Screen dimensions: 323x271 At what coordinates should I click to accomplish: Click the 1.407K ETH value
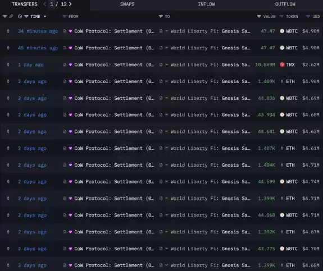pos(267,148)
